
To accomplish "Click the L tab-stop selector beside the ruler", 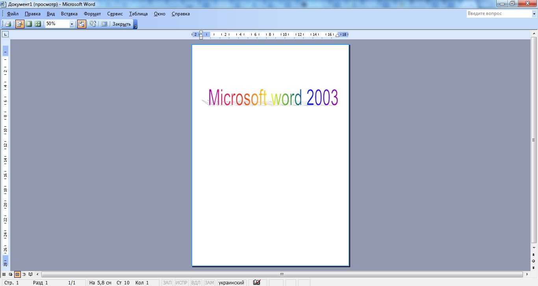I will (x=5, y=35).
